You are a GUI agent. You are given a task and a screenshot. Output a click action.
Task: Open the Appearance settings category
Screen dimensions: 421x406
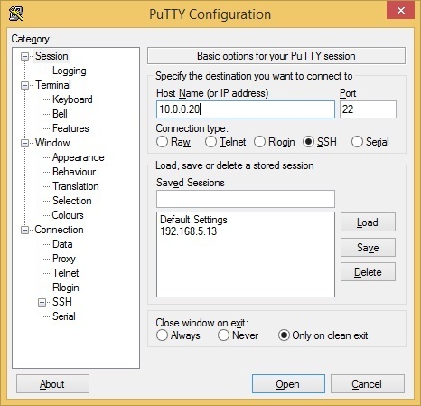(79, 157)
